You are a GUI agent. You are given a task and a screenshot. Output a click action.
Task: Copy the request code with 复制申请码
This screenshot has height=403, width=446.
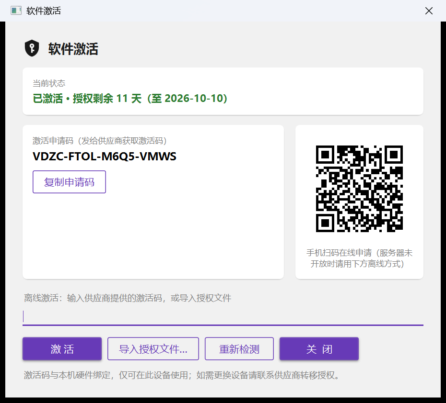(69, 182)
